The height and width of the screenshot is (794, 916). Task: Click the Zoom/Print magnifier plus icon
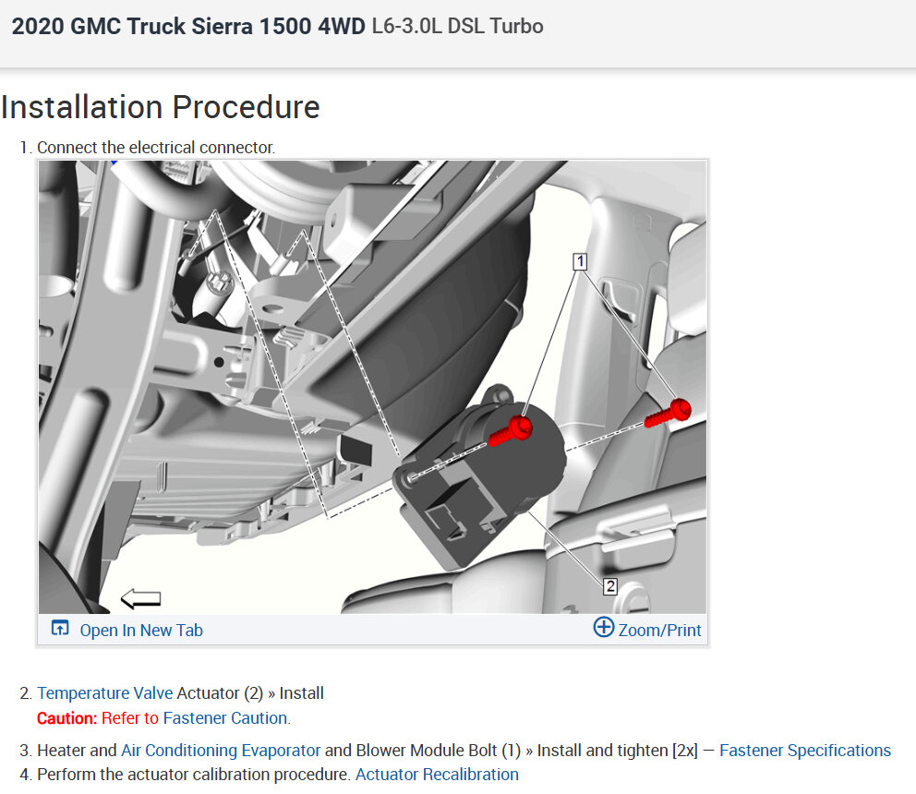604,628
